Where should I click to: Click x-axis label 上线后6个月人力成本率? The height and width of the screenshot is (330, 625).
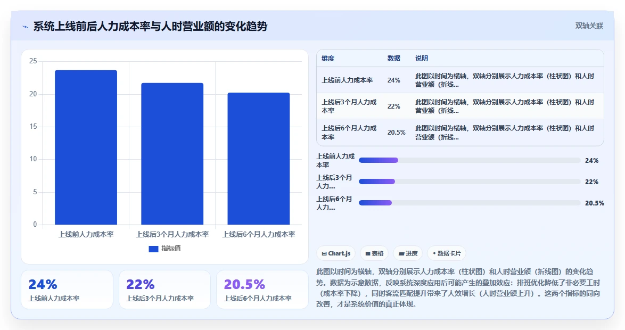[259, 234]
